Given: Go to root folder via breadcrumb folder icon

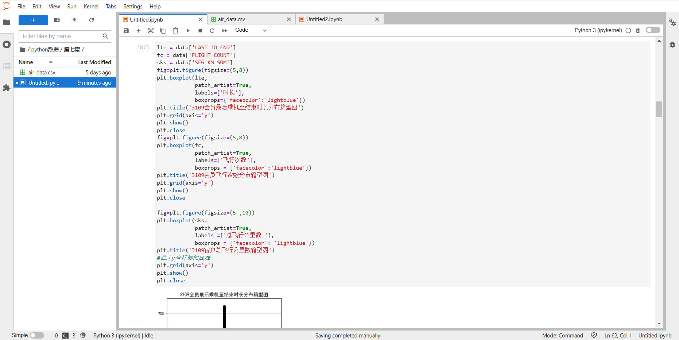Looking at the screenshot, I should [x=23, y=50].
